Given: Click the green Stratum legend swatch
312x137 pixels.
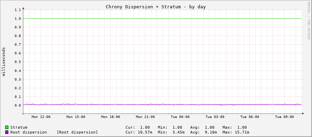Looking at the screenshot, I should [7, 127].
